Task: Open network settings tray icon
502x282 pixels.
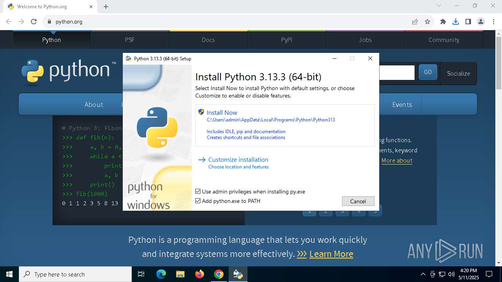Action: pyautogui.click(x=442, y=274)
